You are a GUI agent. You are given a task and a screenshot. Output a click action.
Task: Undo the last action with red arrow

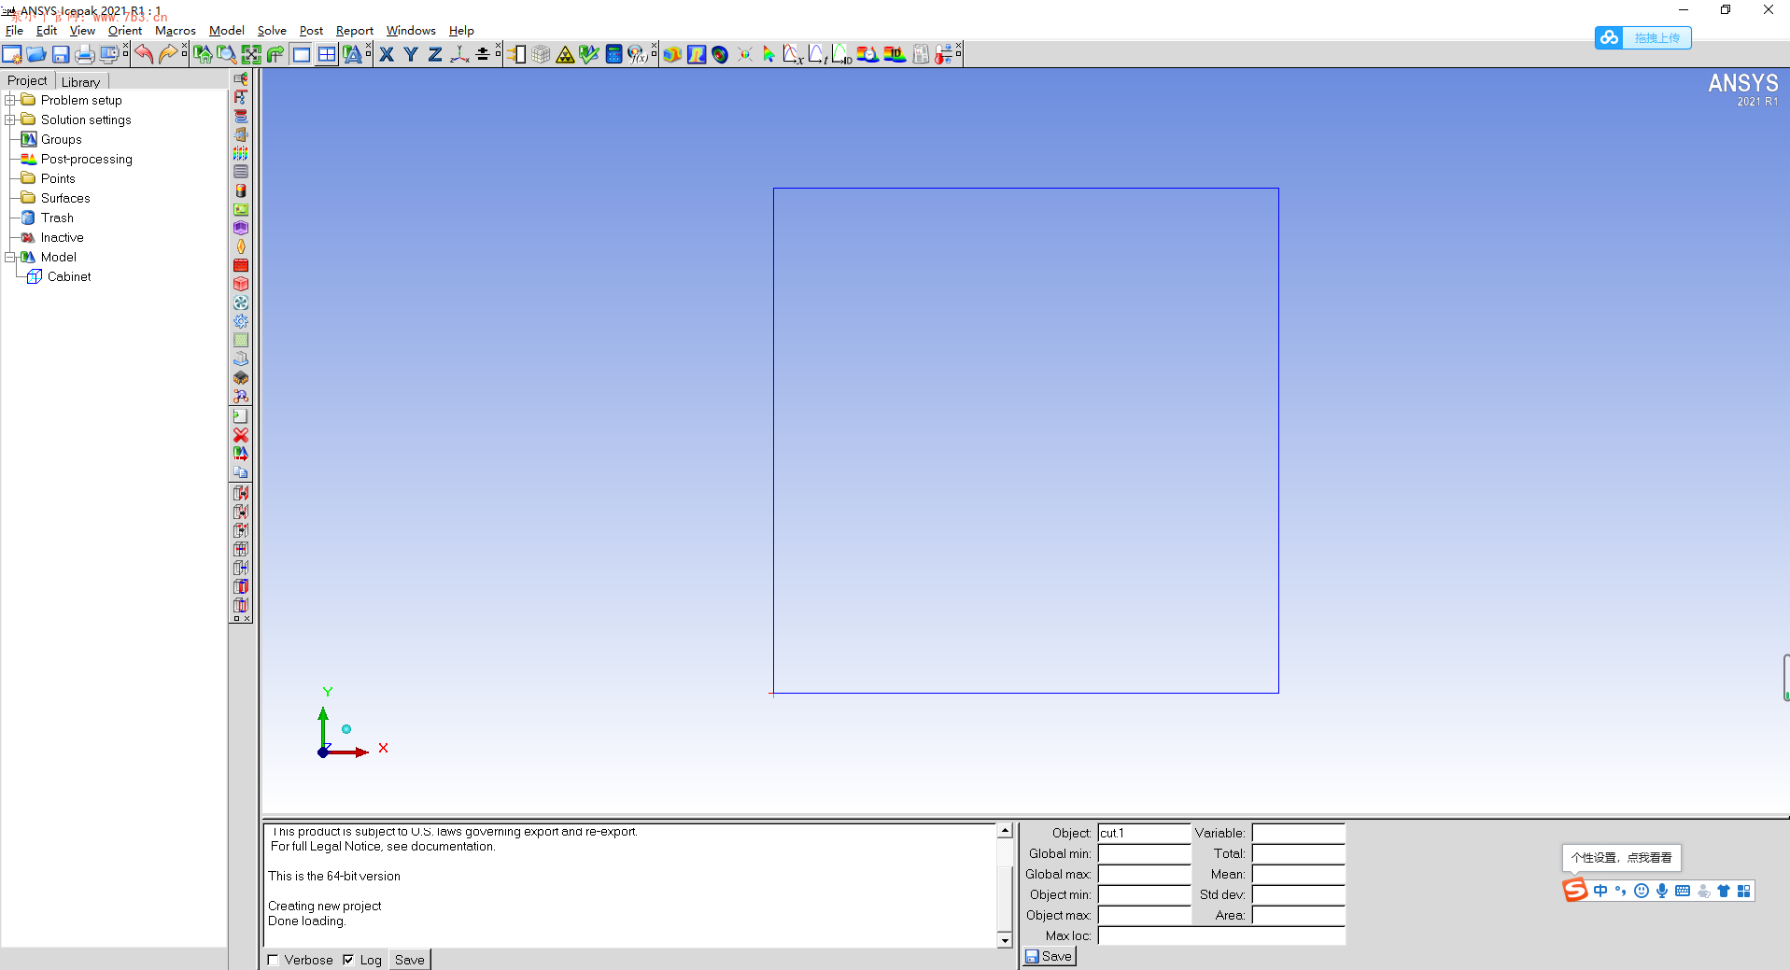point(144,54)
